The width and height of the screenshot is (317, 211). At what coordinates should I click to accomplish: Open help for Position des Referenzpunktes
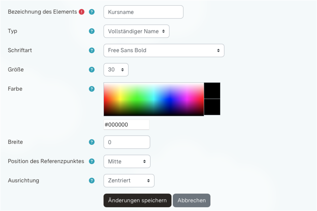pyautogui.click(x=92, y=161)
